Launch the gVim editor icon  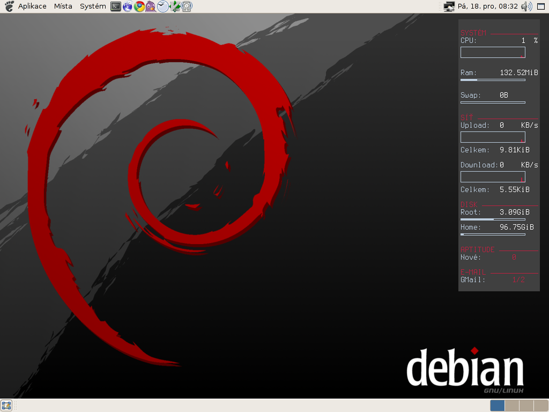click(x=175, y=6)
